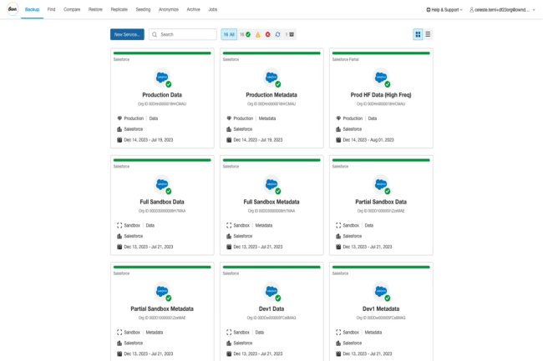Filter services by green success status
The image size is (543, 361).
tap(245, 34)
